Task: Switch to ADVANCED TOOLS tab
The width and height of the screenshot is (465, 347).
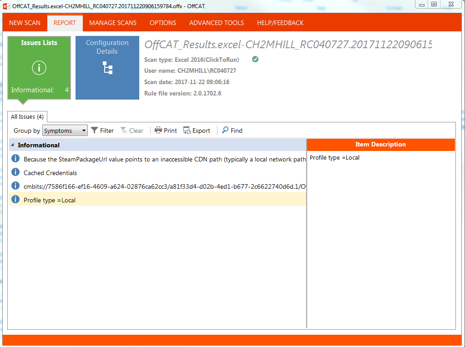Action: (x=217, y=23)
